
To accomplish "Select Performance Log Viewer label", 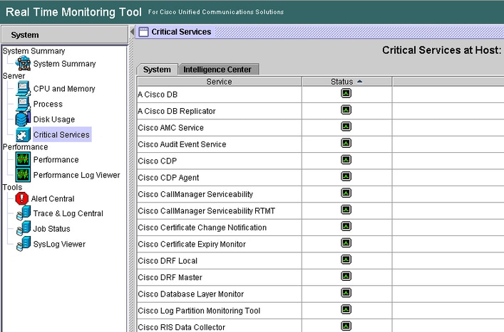I will pyautogui.click(x=76, y=175).
